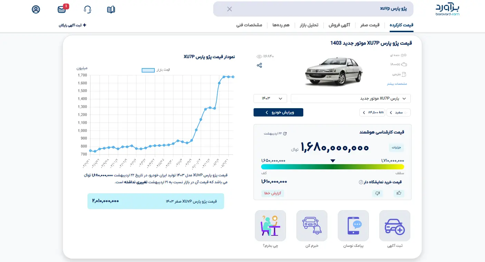Image resolution: width=485 pixels, height=262 pixels.
Task: Click the last data point on price chart
Action: 233,77
